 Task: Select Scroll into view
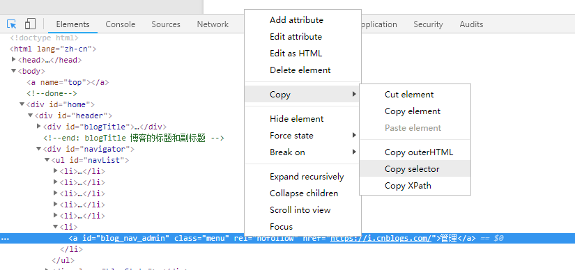[x=303, y=210]
